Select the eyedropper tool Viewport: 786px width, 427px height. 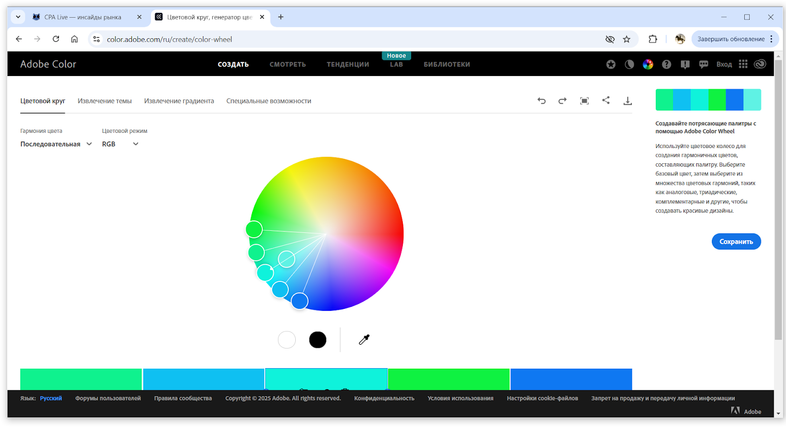pos(364,339)
